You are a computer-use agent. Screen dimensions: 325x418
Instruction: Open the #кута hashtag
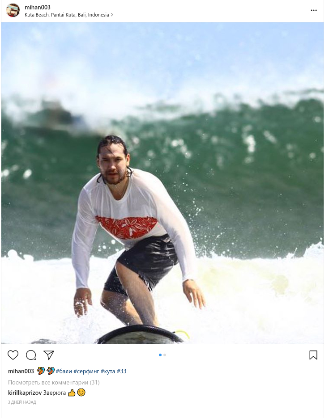(108, 371)
